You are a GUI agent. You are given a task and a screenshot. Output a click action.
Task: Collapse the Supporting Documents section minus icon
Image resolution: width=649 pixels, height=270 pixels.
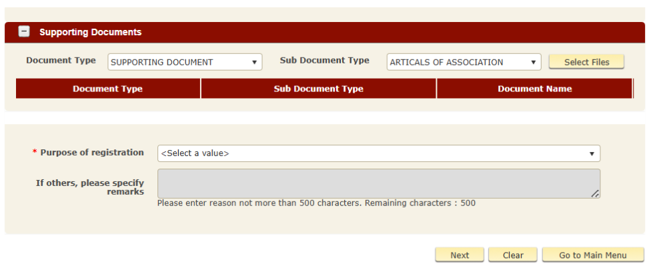[x=24, y=31]
